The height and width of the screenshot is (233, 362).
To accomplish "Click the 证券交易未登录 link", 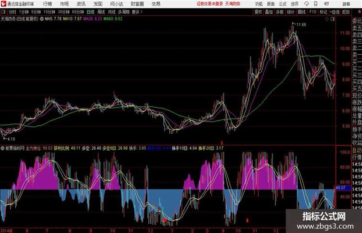I will [x=210, y=4].
